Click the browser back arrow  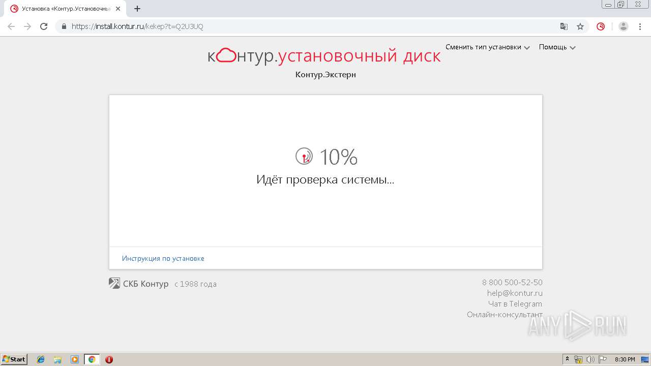[x=11, y=26]
